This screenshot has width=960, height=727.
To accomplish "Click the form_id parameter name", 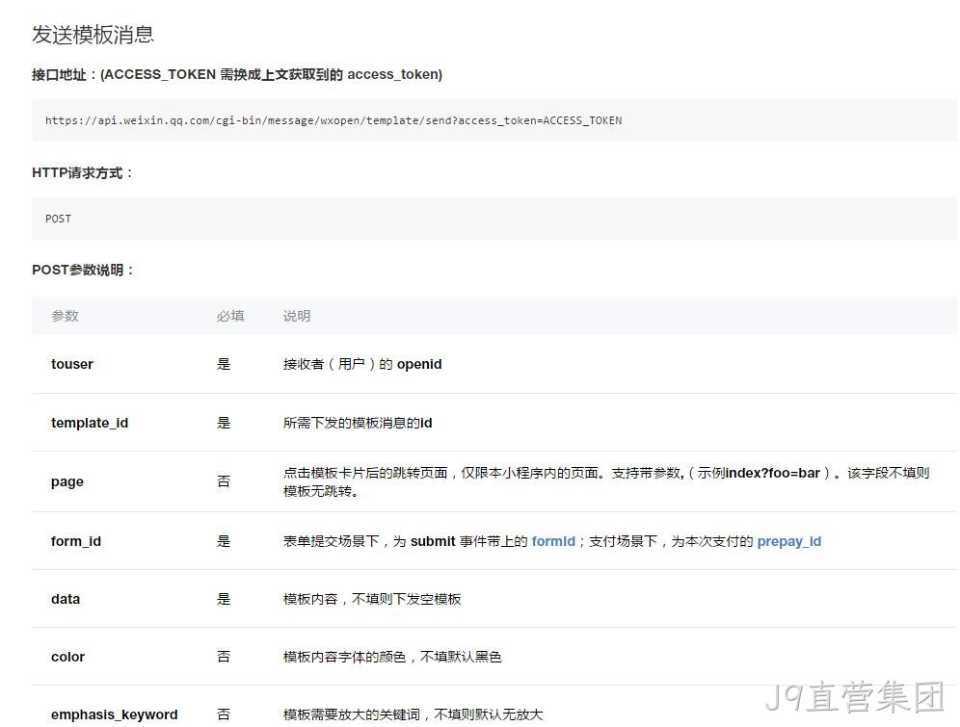I will (x=76, y=541).
